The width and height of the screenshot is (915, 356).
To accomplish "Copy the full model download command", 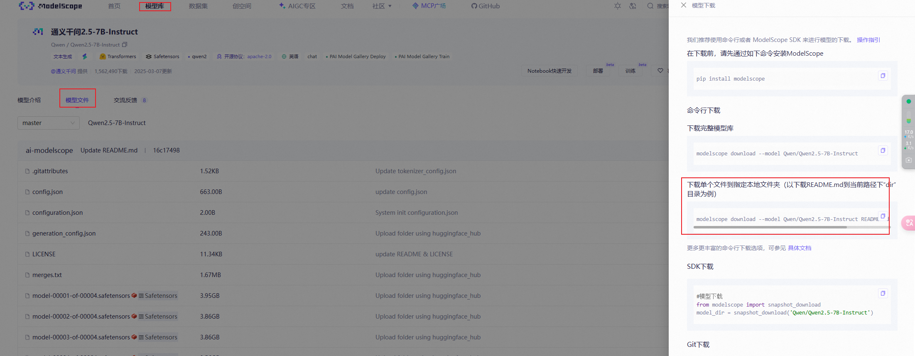I will [x=883, y=150].
